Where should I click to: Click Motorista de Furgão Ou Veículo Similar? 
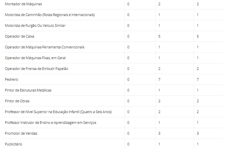[x=35, y=25]
